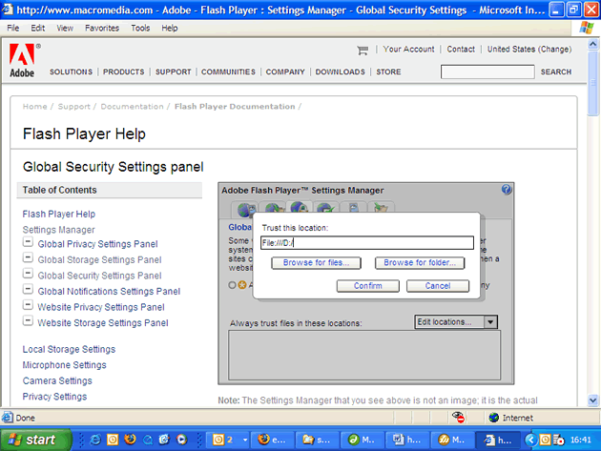
Task: Click the privacy report icon in status bar
Action: click(458, 418)
